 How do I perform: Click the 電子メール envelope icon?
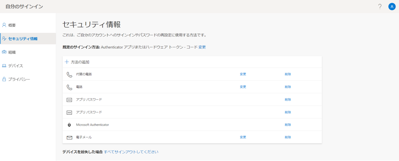[x=69, y=137]
